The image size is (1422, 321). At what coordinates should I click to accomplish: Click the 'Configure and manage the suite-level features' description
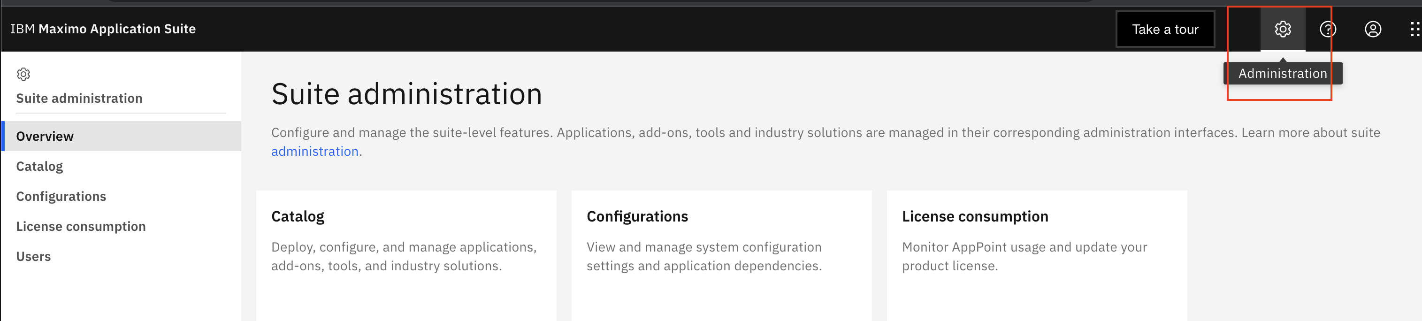[x=825, y=142]
